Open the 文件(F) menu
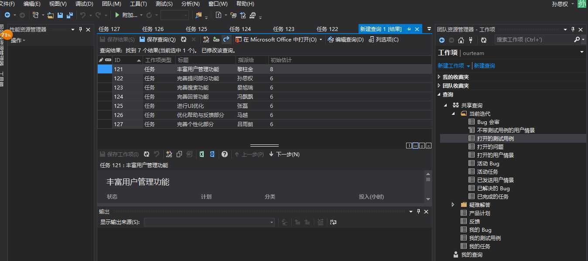The image size is (588, 261). tap(7, 4)
